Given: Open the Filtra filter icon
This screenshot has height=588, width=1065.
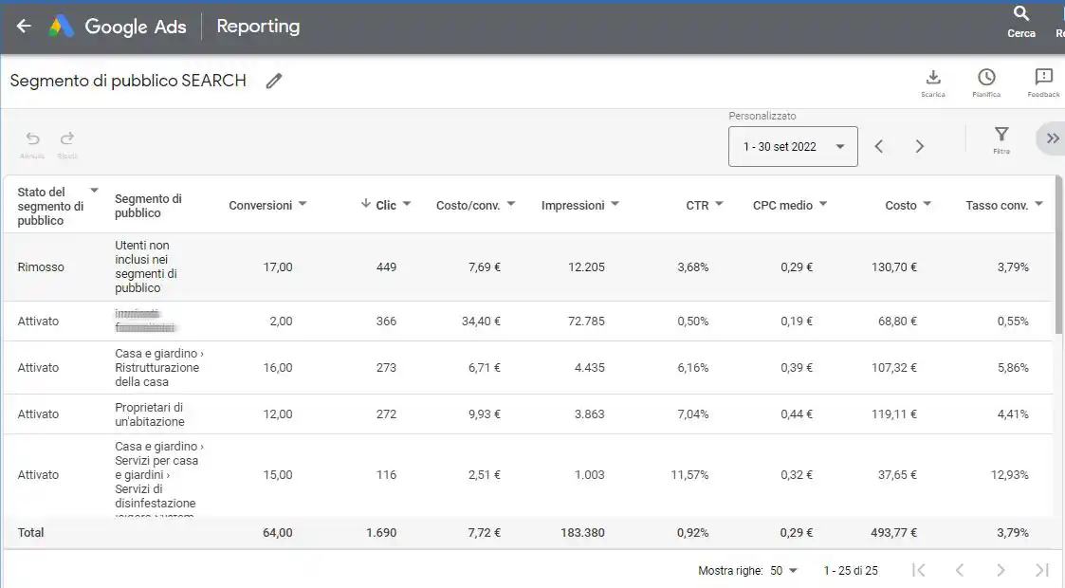Looking at the screenshot, I should 1001,138.
